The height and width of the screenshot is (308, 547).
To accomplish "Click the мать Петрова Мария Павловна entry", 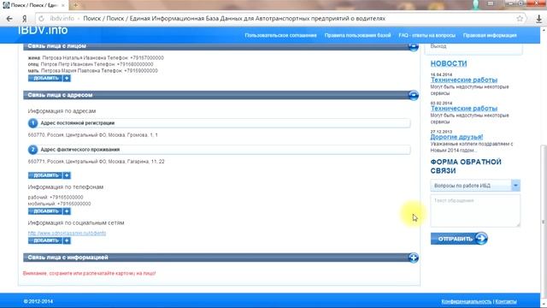I will (x=93, y=71).
